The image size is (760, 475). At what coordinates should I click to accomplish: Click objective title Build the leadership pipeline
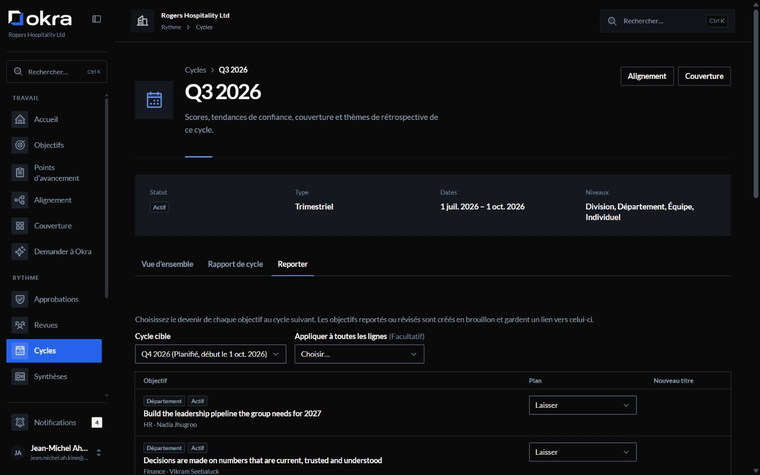click(x=232, y=414)
